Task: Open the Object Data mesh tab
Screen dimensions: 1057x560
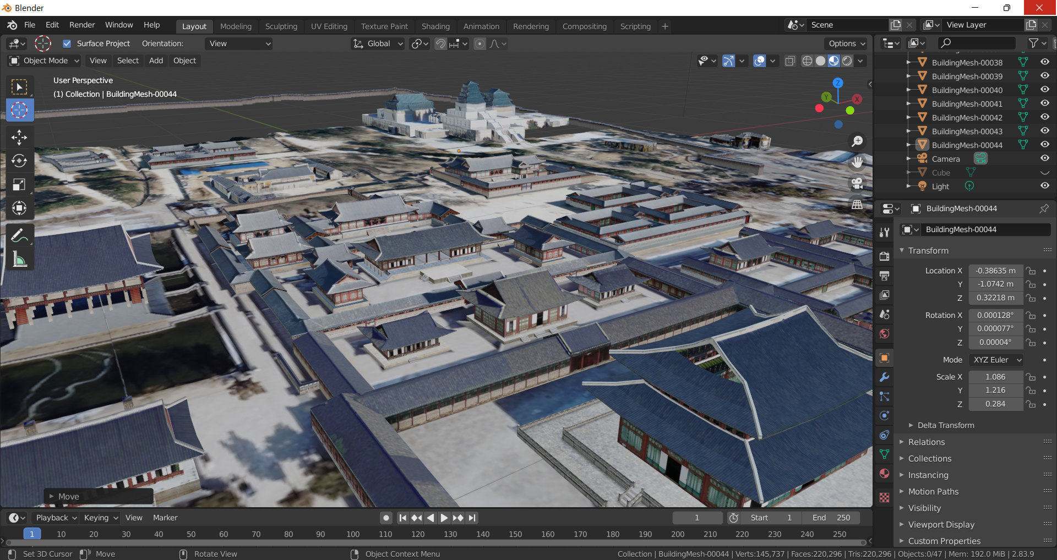Action: pyautogui.click(x=884, y=454)
